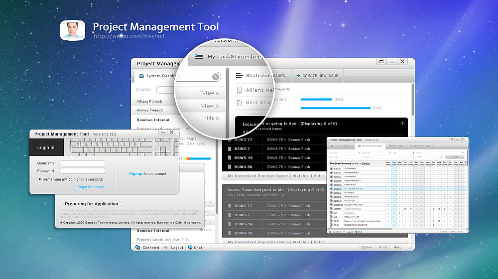This screenshot has width=498, height=279.
Task: Click document icon for BSWS-77 in gray Tasks panel
Action: click(229, 206)
